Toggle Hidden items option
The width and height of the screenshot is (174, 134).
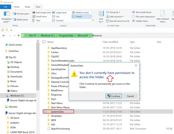tap(133, 21)
